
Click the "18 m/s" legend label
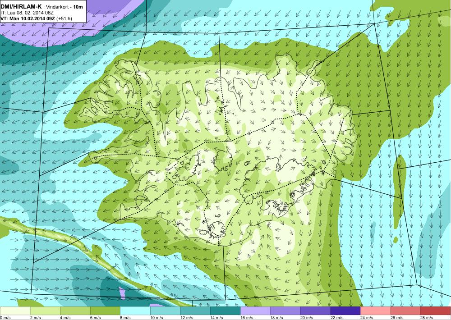[277, 318]
